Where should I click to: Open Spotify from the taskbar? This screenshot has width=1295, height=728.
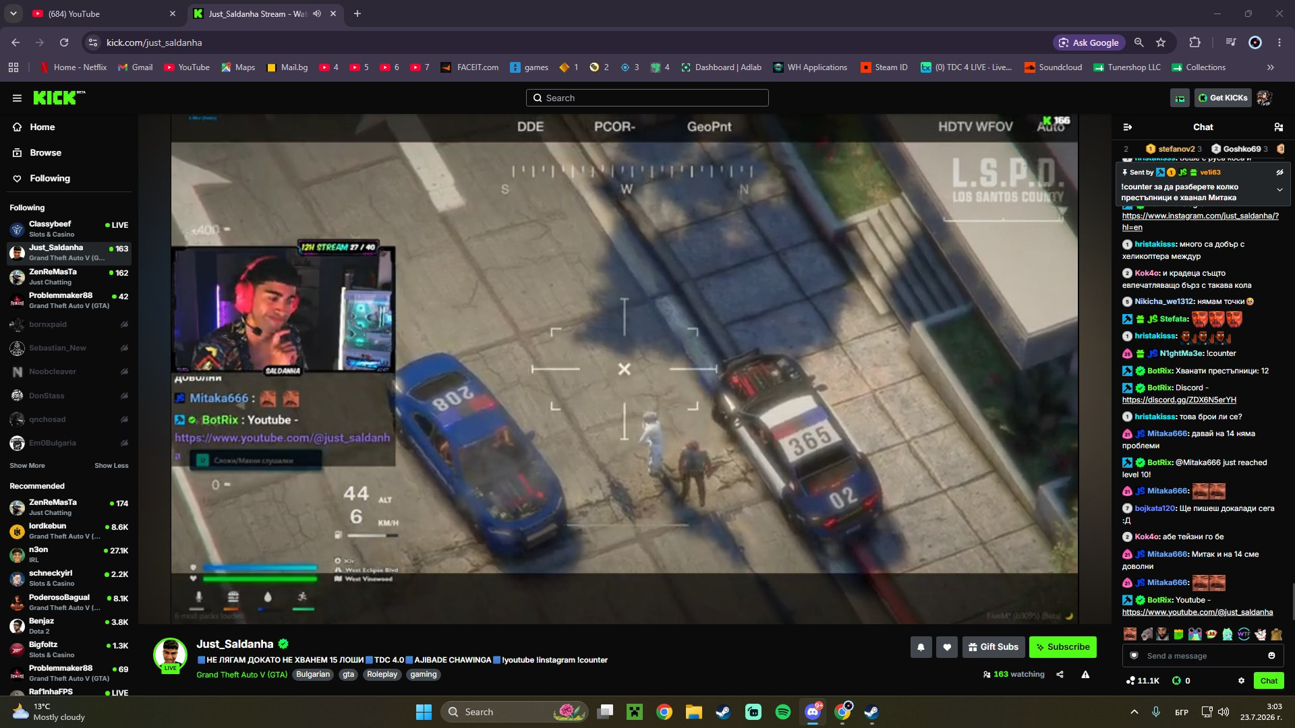click(783, 712)
